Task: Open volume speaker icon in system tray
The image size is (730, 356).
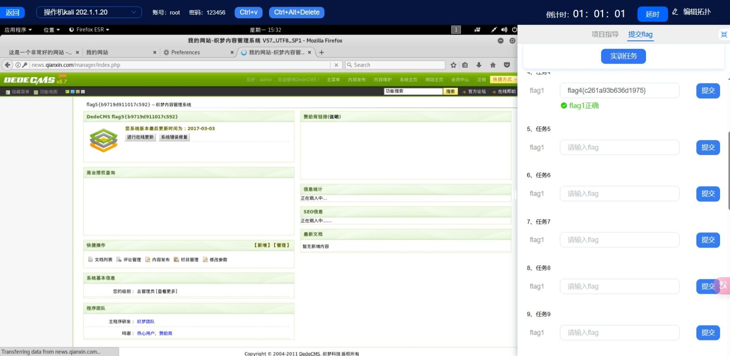Action: pos(504,29)
